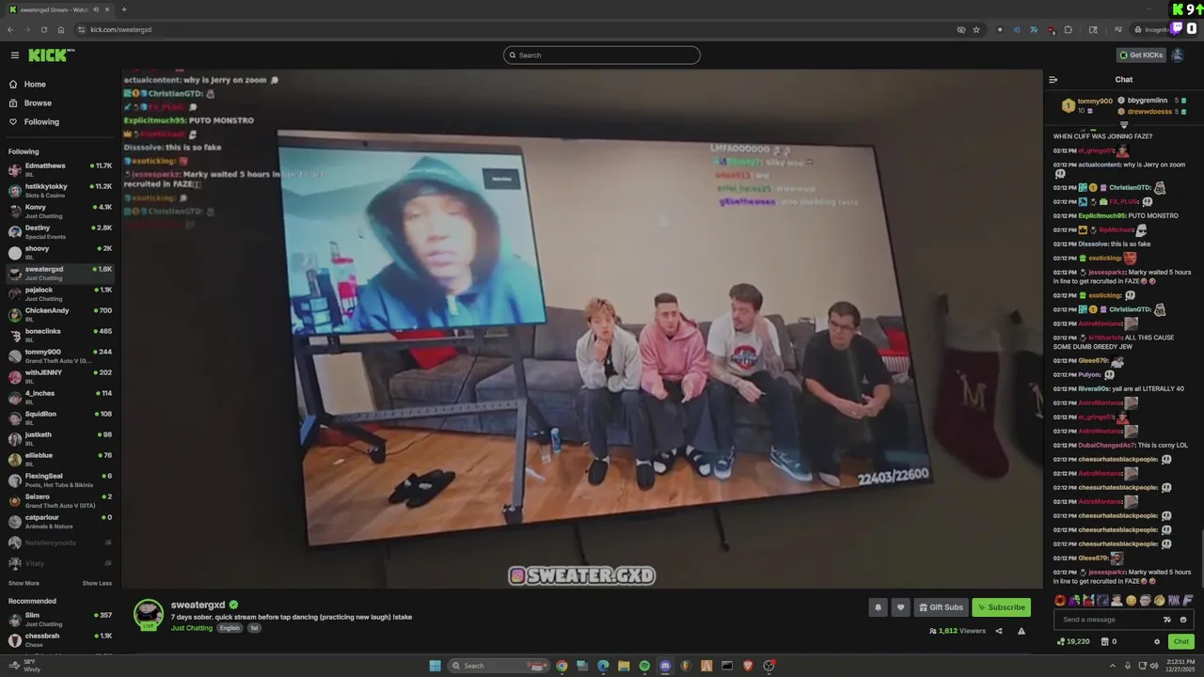Click Show Less under Following
The width and height of the screenshot is (1204, 677).
[97, 583]
